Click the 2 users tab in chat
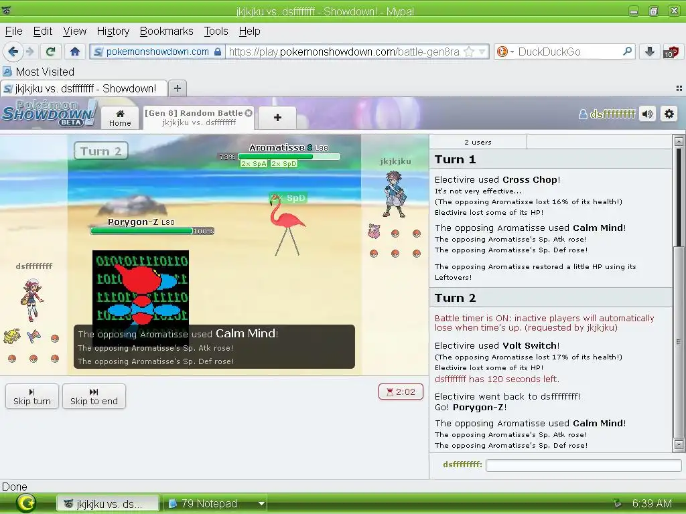 [478, 142]
